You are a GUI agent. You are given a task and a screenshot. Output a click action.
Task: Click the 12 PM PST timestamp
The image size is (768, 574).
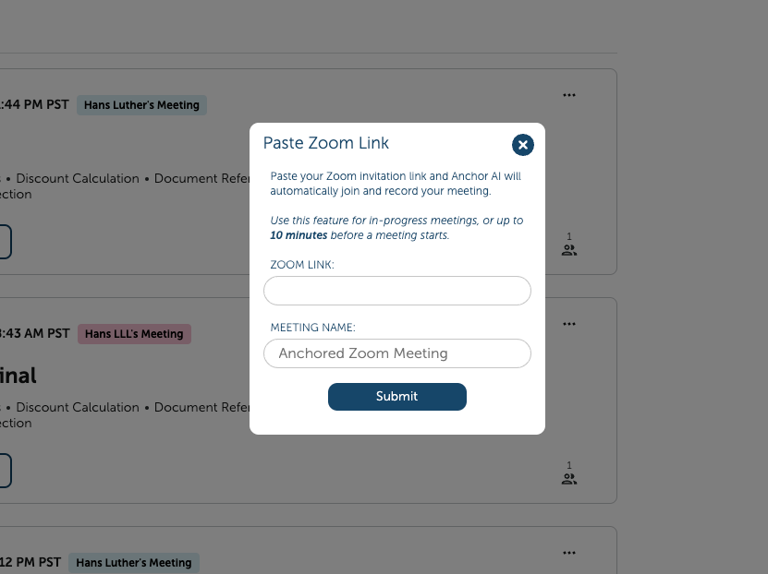(31, 562)
